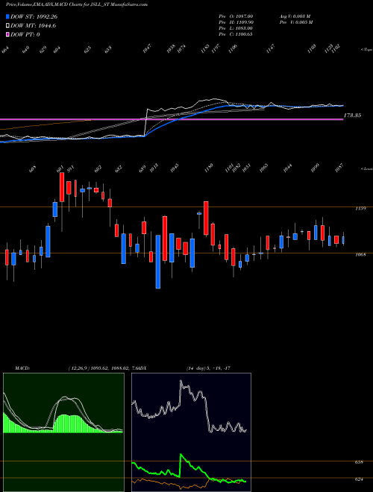Click the 173.35 magenta line value label
The image size is (373, 492).
click(x=352, y=116)
